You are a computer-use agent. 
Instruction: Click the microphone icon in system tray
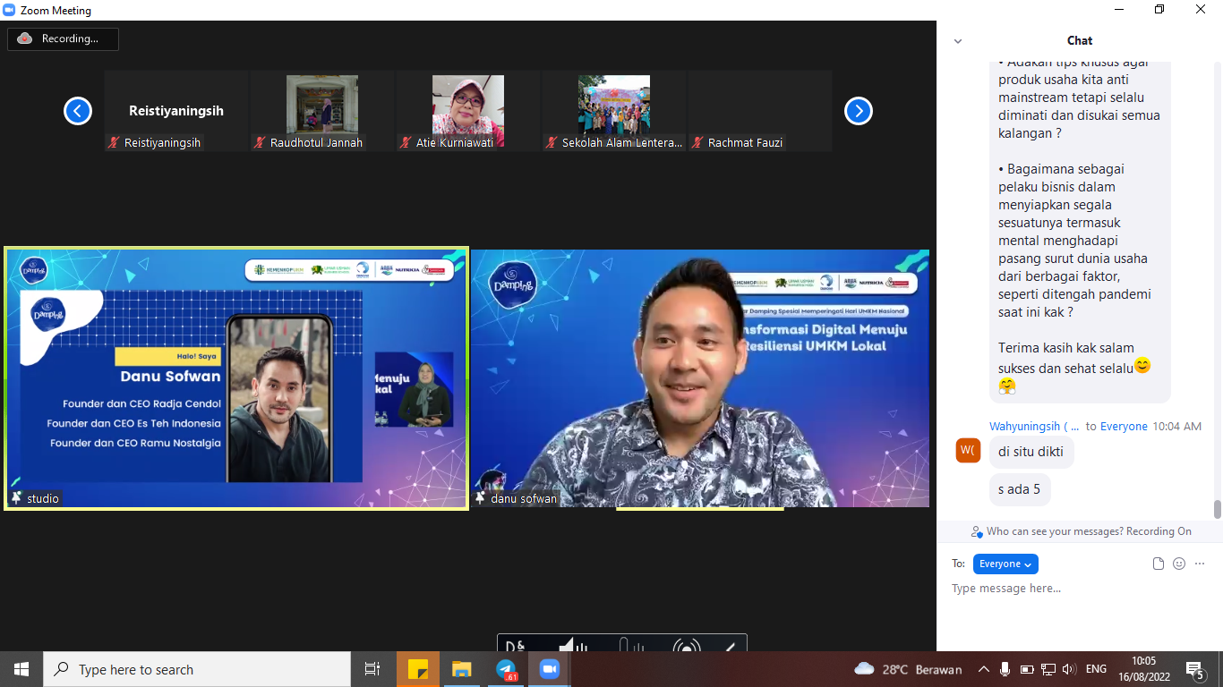(x=1005, y=669)
